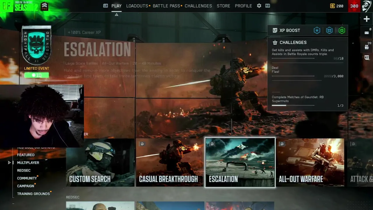Screen dimensions: 373x210
Task: Open the Battlefield Coins balance icon
Action: click(x=332, y=6)
